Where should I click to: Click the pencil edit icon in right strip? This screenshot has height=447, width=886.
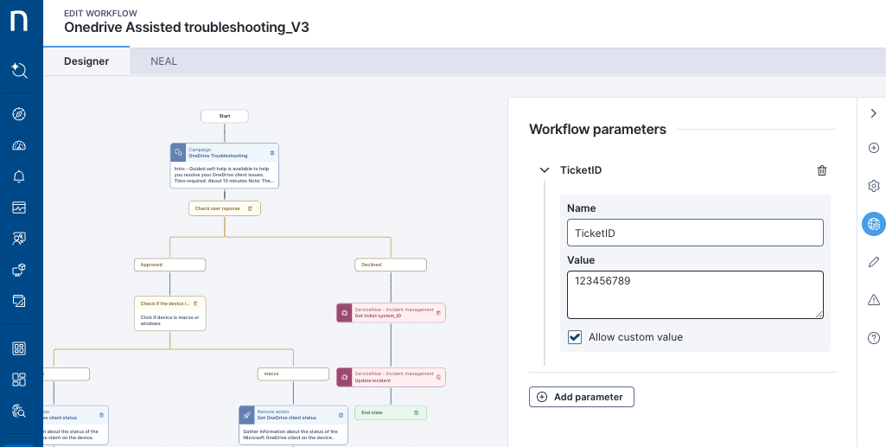(873, 262)
